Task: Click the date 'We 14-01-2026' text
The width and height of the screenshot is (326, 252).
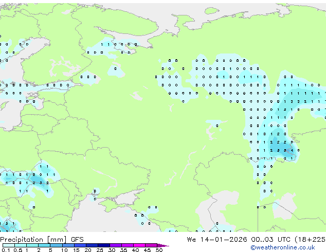Action: 217,240
